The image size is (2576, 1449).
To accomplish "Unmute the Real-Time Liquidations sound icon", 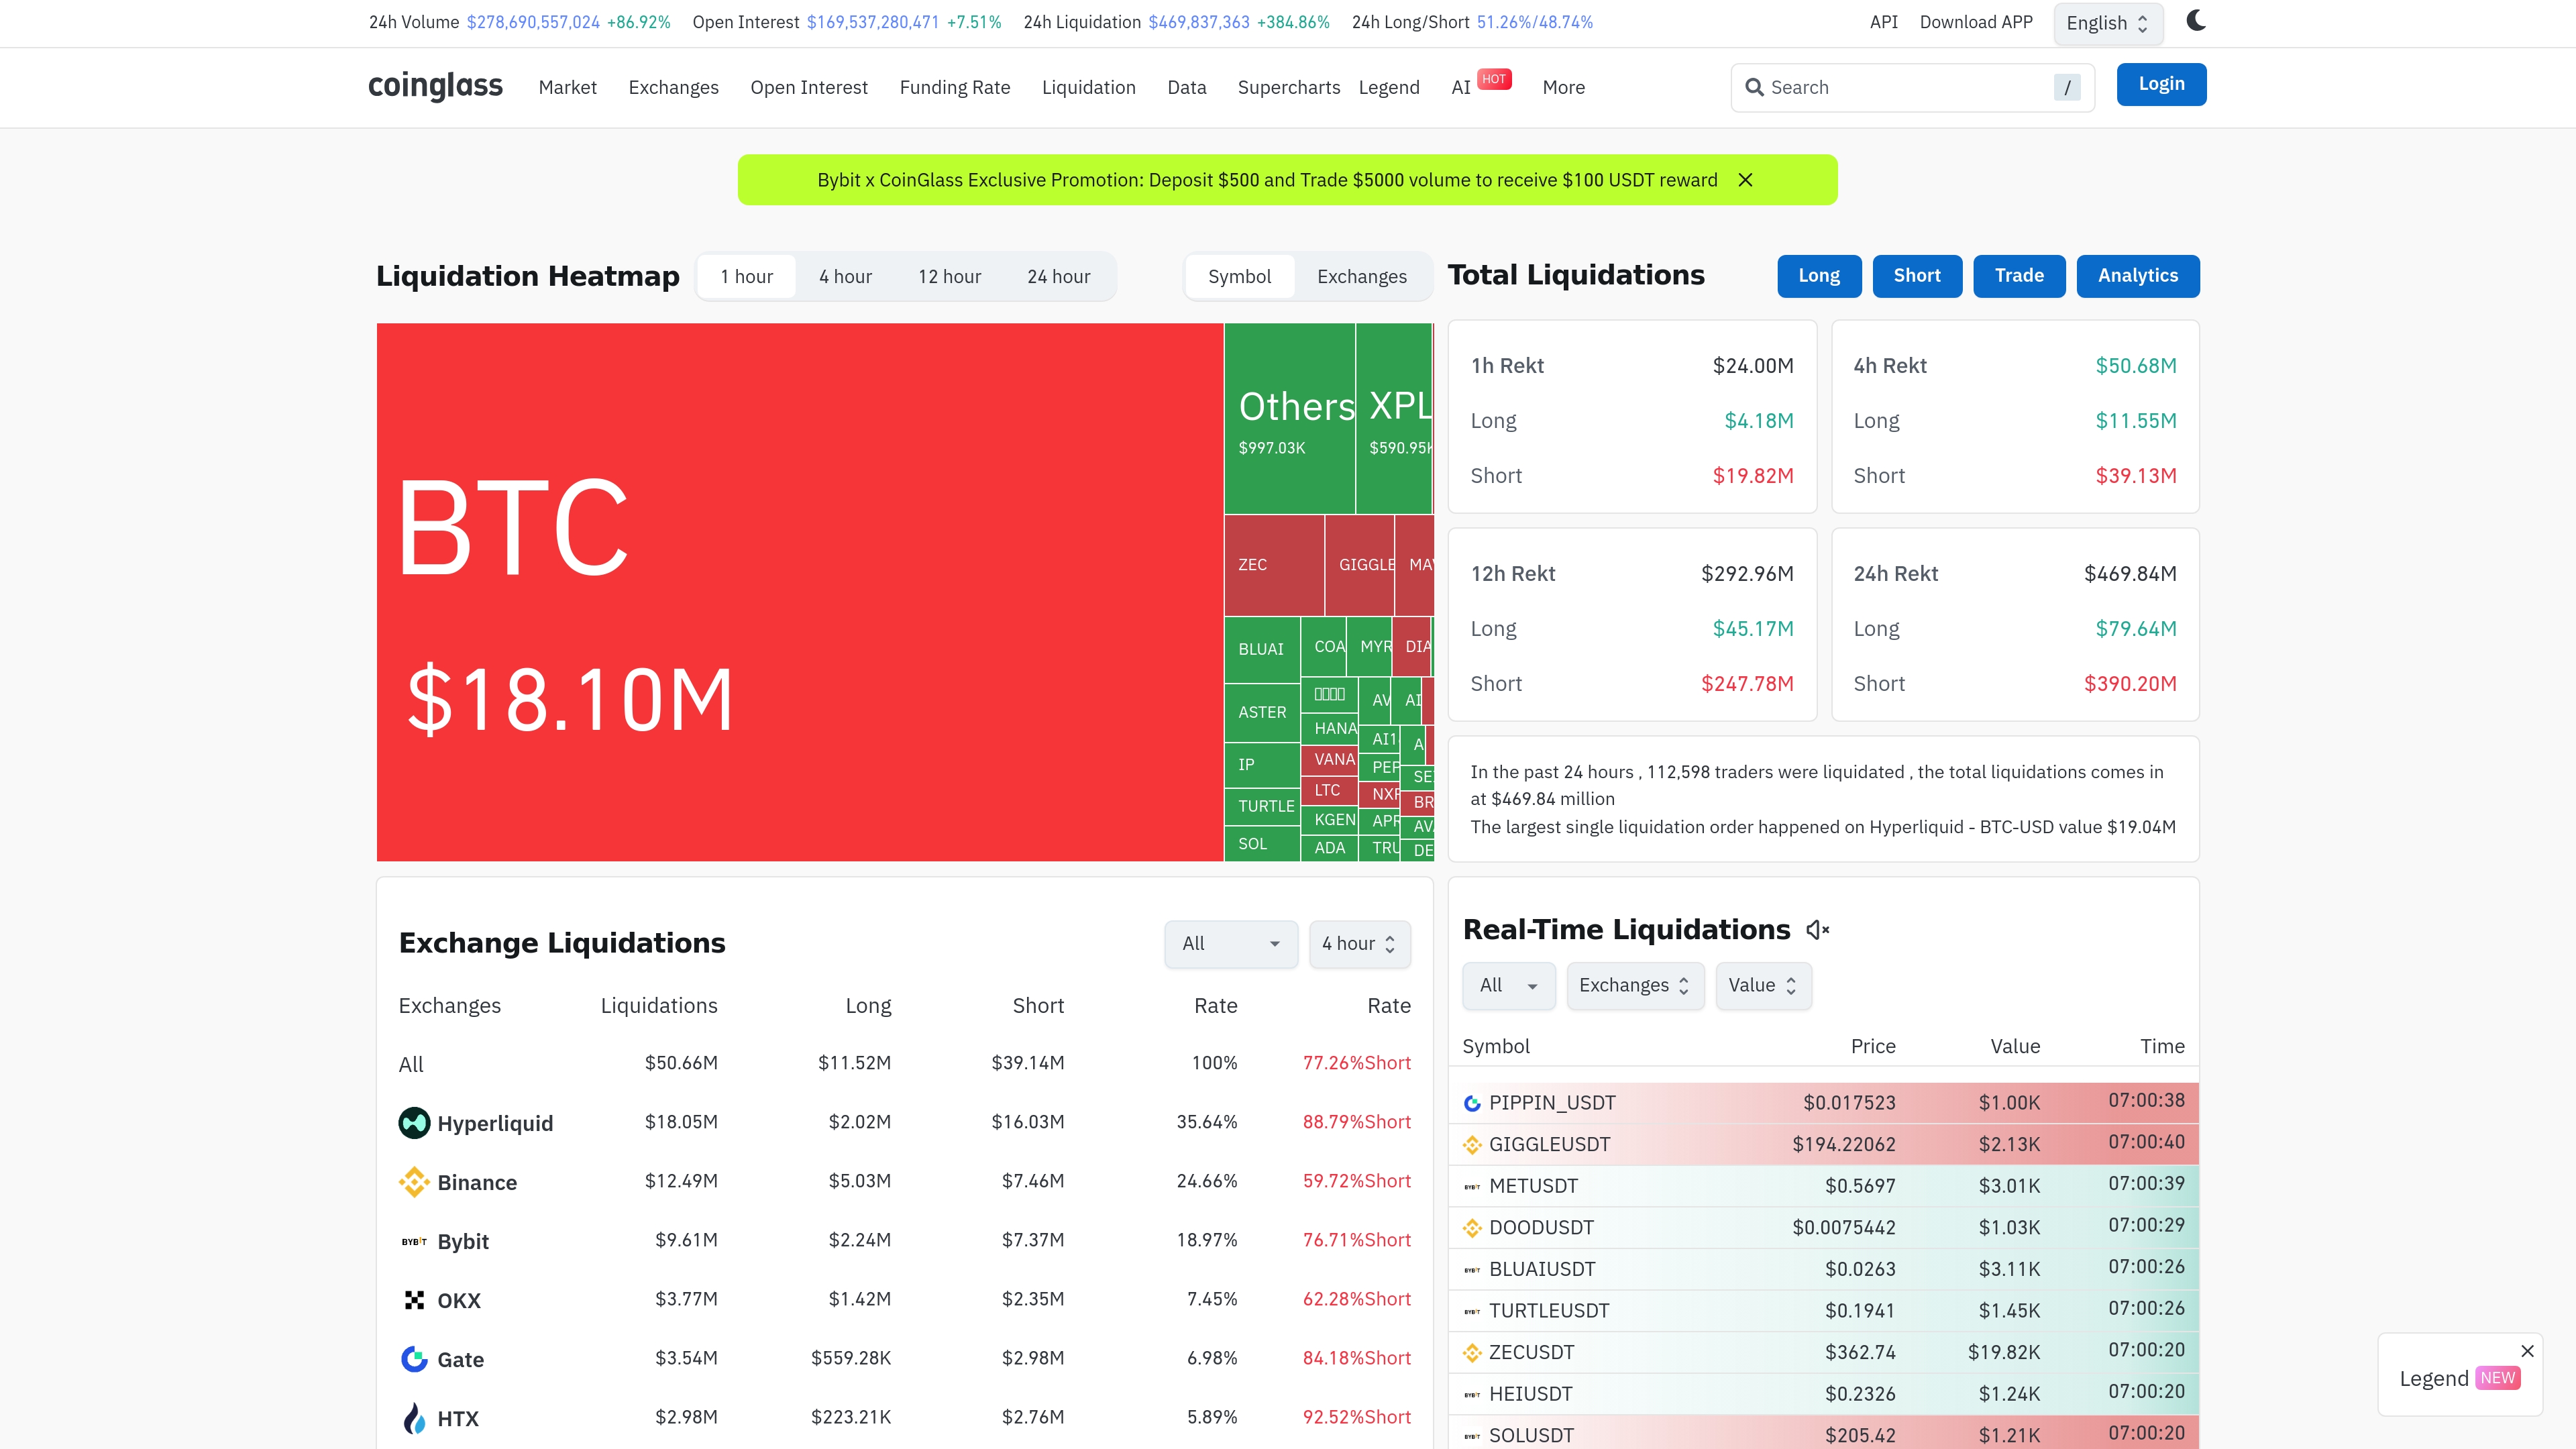I will [1817, 930].
